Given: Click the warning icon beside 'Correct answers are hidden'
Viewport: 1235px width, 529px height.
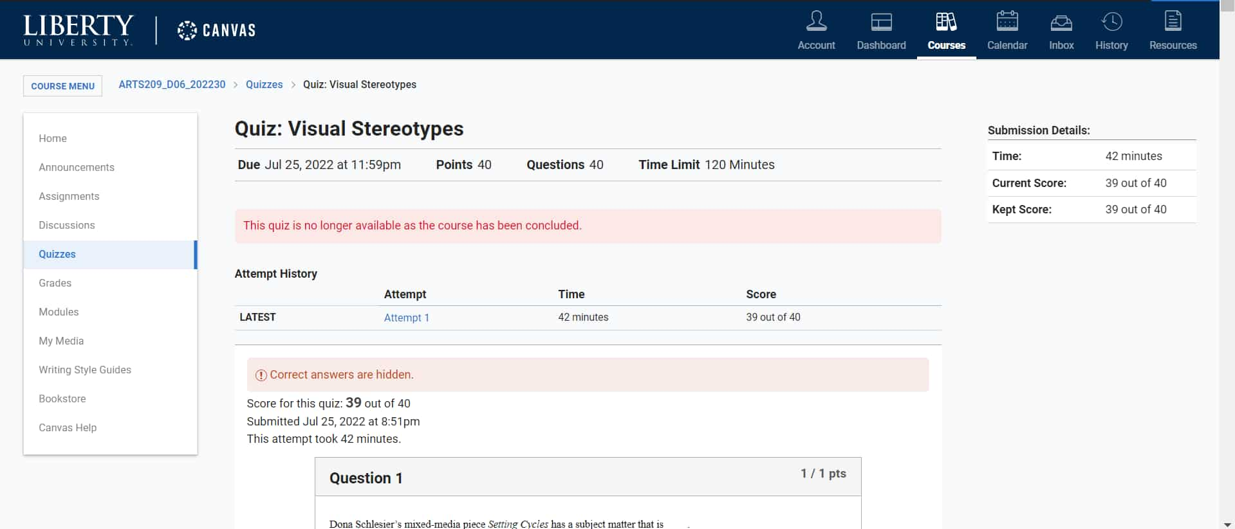Looking at the screenshot, I should pos(261,375).
